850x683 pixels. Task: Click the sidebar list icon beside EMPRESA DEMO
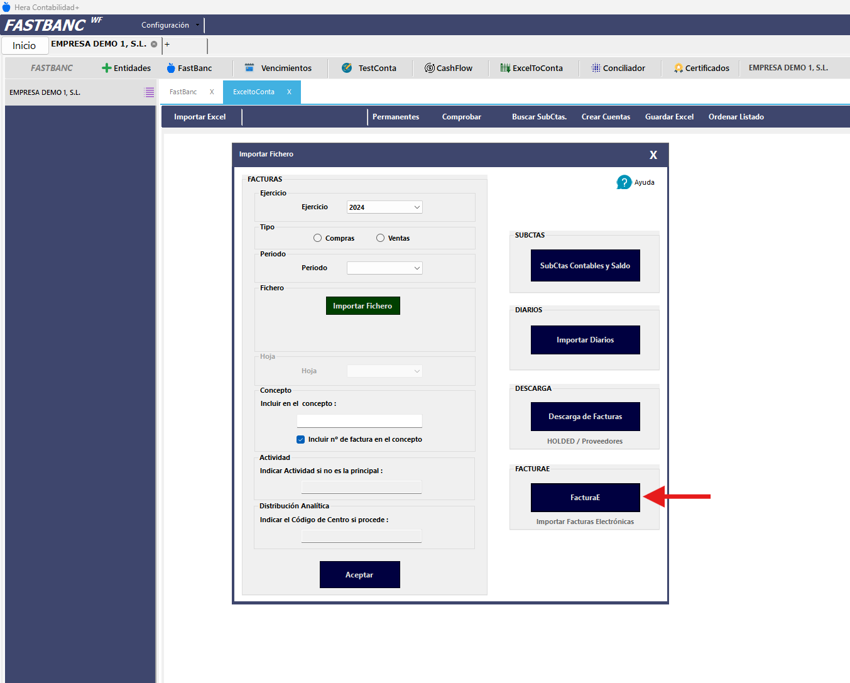point(149,92)
